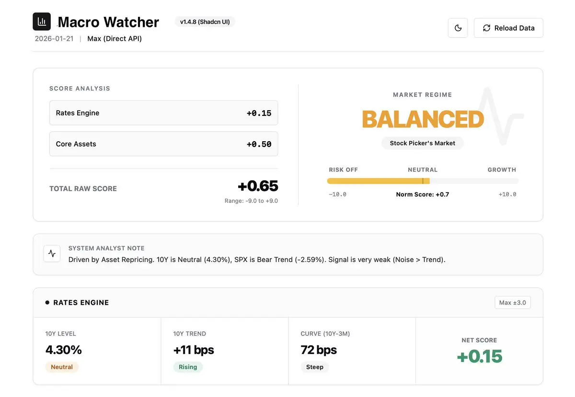Image resolution: width=575 pixels, height=397 pixels.
Task: Click the Total Raw Score +0.65 value
Action: tap(258, 186)
